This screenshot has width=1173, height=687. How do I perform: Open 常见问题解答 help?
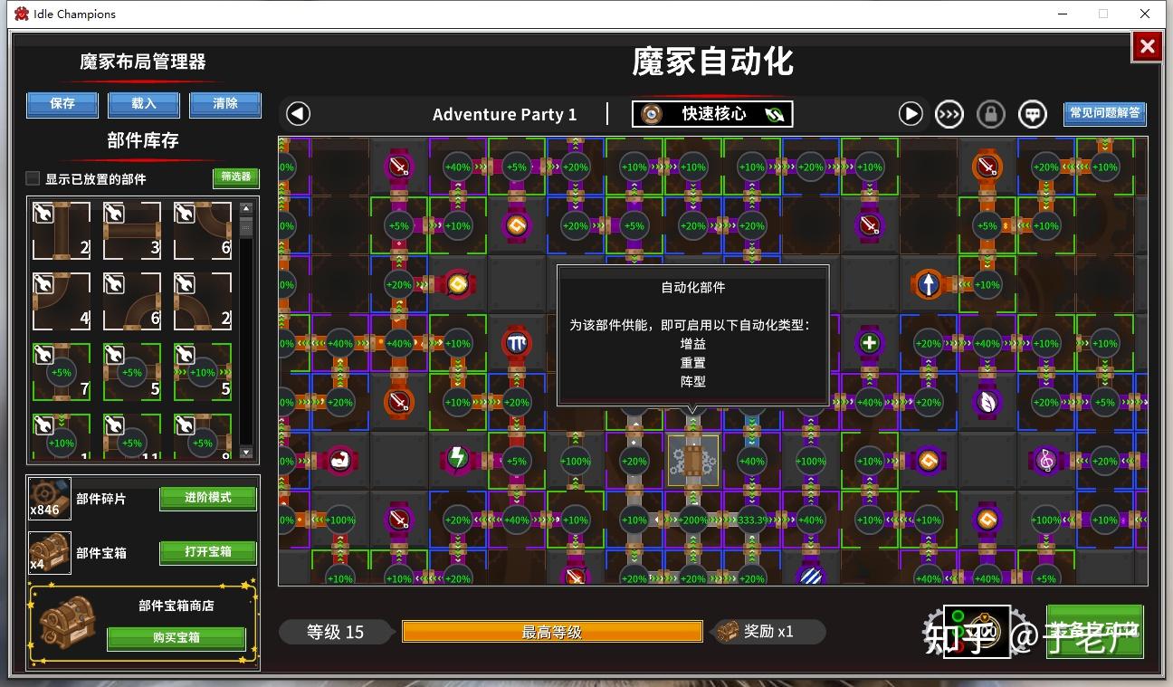click(x=1102, y=113)
